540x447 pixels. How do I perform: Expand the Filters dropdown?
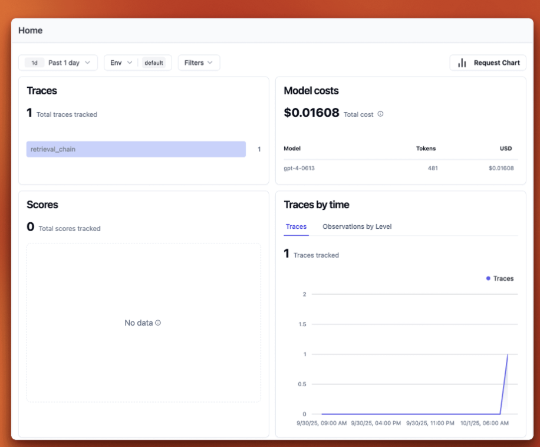click(x=199, y=63)
